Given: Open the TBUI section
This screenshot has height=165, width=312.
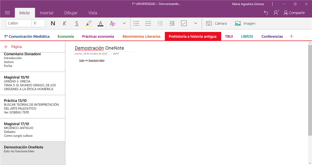Looking at the screenshot, I should [229, 36].
